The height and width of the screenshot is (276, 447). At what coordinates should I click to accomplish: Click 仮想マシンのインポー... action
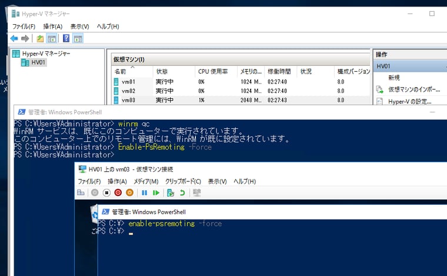coord(414,89)
